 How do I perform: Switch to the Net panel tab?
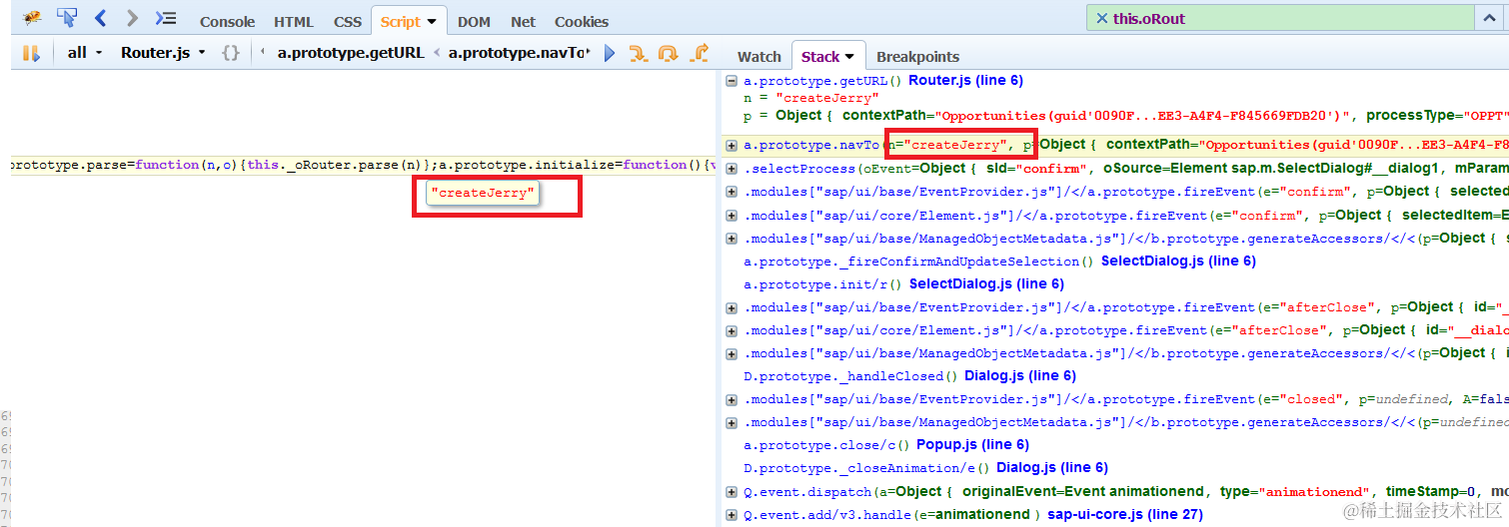[523, 21]
